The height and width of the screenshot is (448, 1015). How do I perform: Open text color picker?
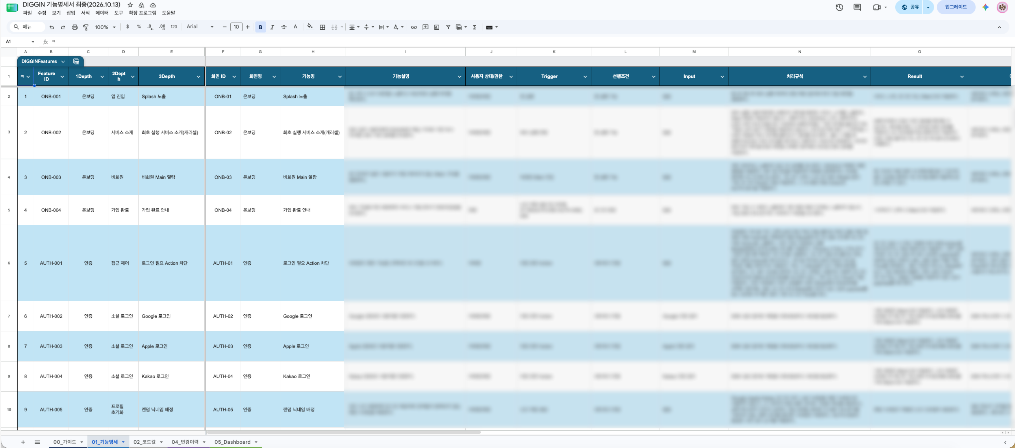pyautogui.click(x=295, y=27)
